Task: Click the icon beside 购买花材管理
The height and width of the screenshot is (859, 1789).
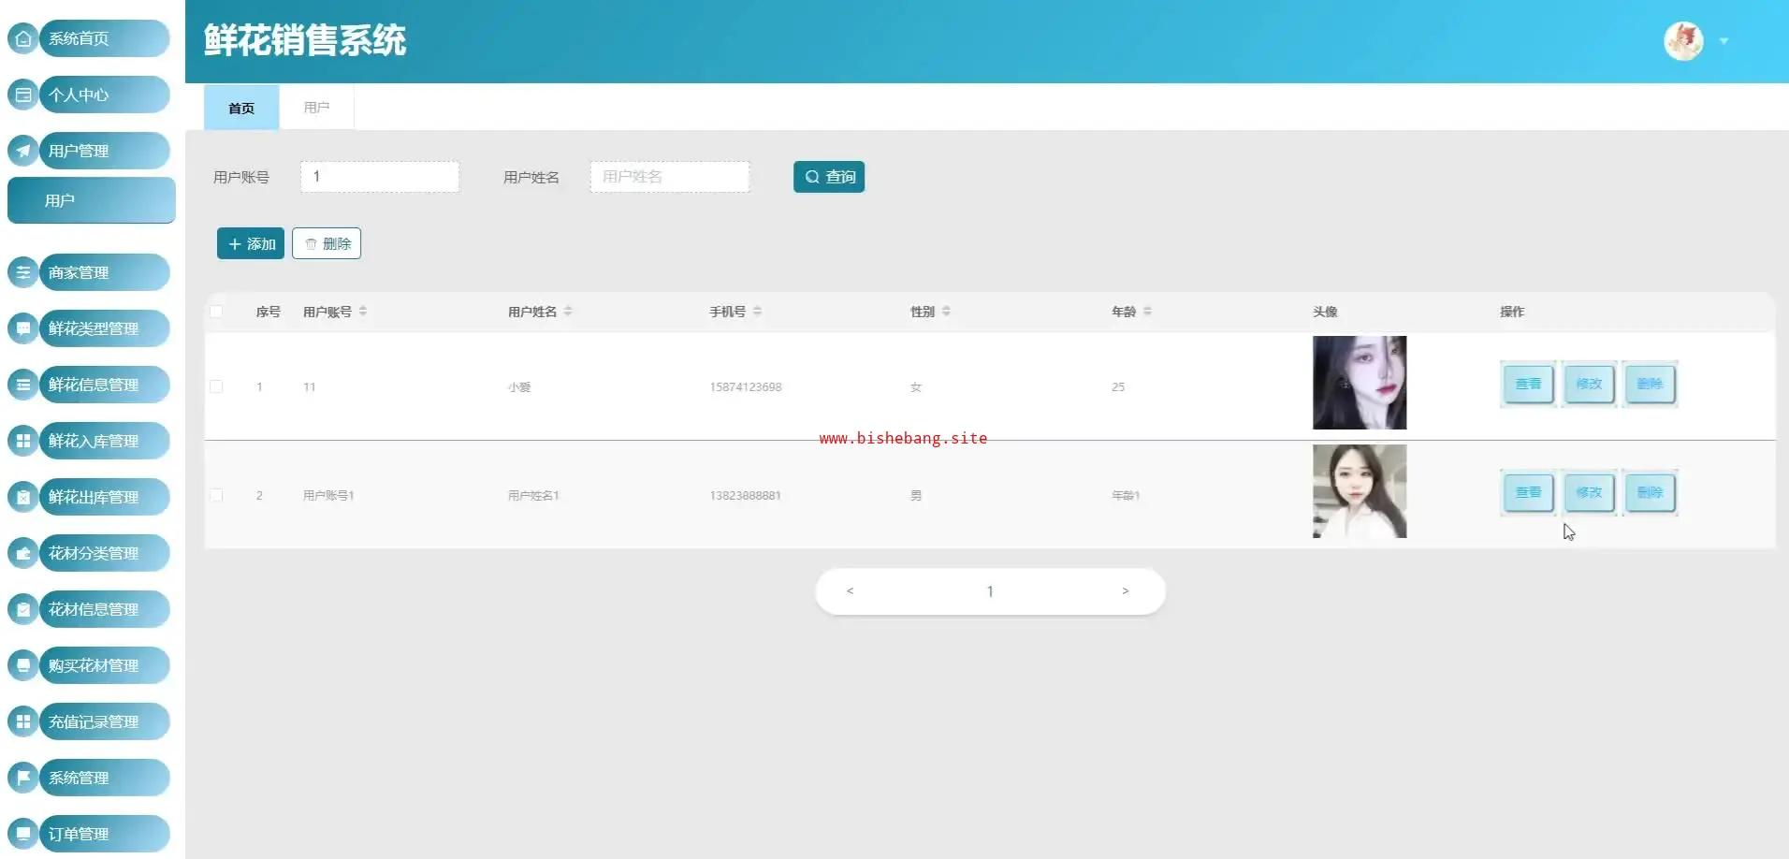Action: click(x=23, y=665)
